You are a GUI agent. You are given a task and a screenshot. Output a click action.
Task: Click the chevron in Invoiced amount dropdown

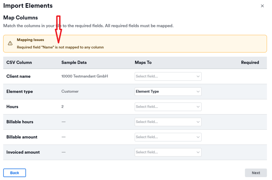198,152
